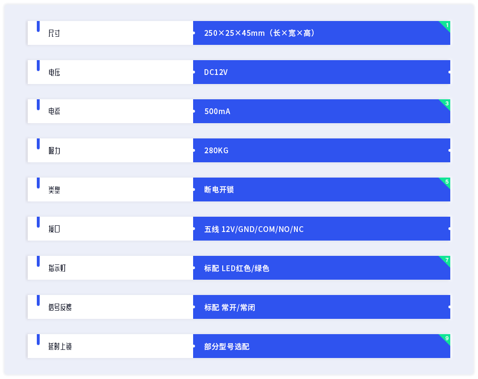The width and height of the screenshot is (478, 379).
Task: Click the green corner badge numbered 7
Action: tap(446, 260)
